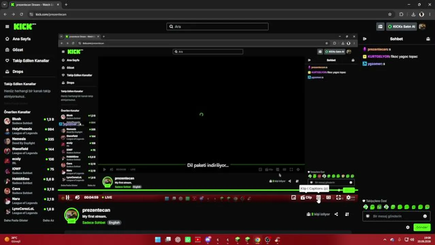Image resolution: width=435 pixels, height=245 pixels.
Task: Open IOWF recommended channel
Action: (29, 170)
